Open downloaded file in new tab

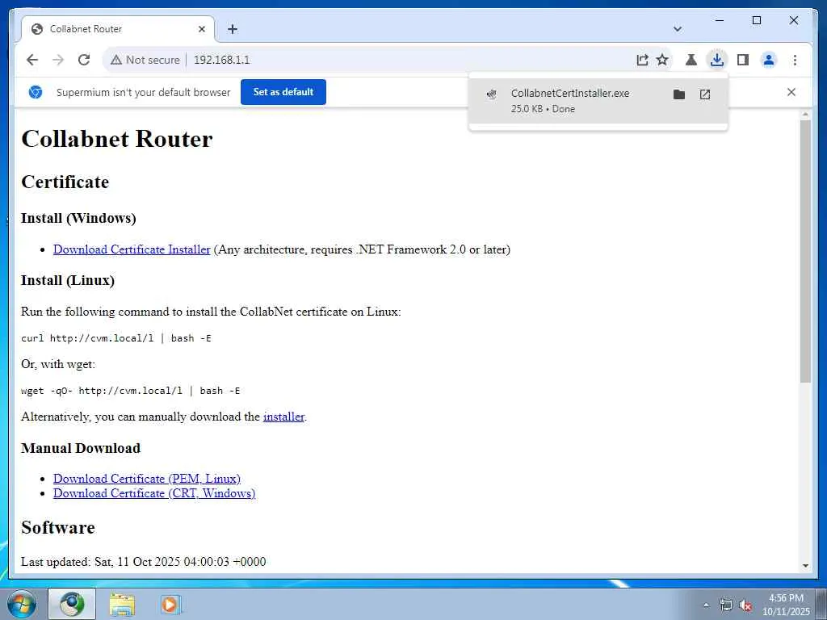(704, 94)
